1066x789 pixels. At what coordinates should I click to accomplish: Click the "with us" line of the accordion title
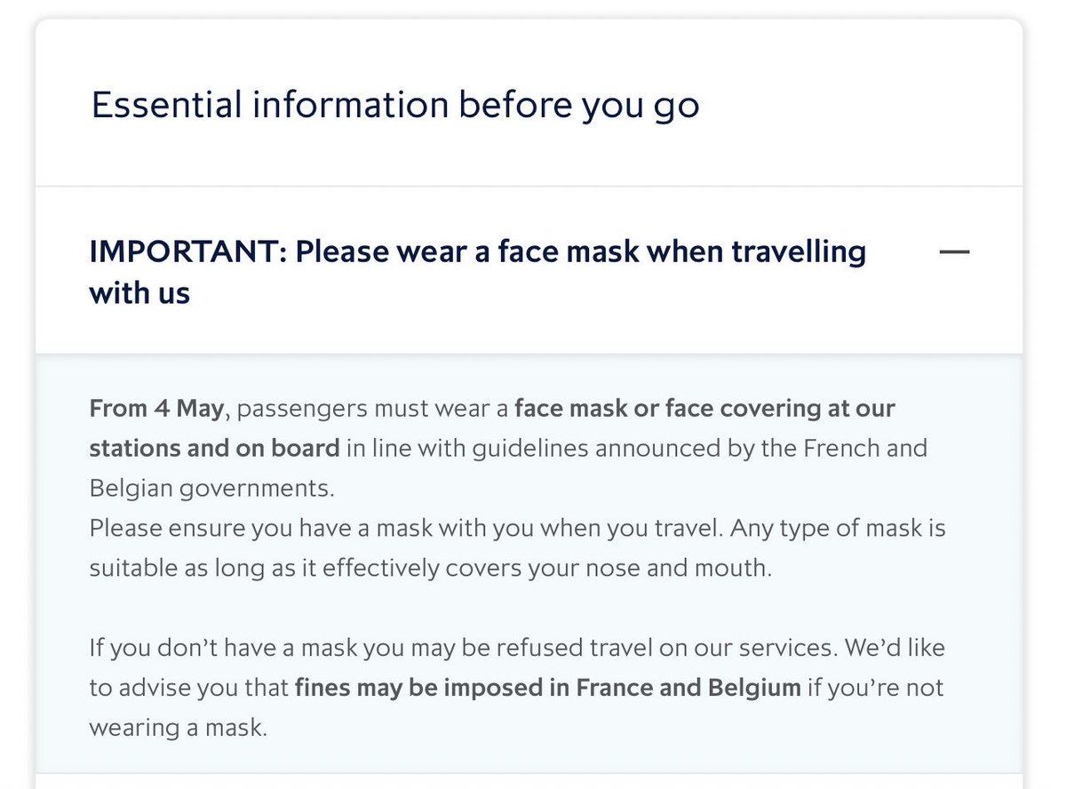pyautogui.click(x=139, y=292)
